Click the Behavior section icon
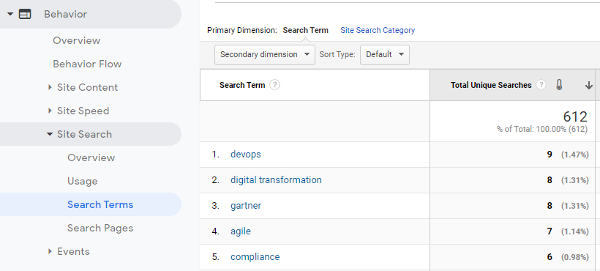Screen dimensions: 600x271 click(x=25, y=14)
